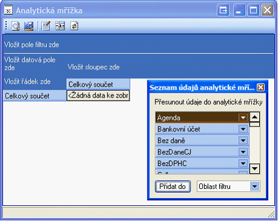
Task: Click the window resize grip in status bar
Action: [271, 214]
